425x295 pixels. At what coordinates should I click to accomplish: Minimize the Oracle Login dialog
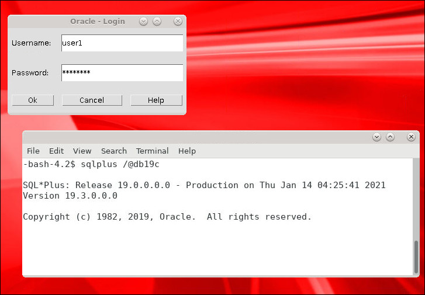pos(143,22)
